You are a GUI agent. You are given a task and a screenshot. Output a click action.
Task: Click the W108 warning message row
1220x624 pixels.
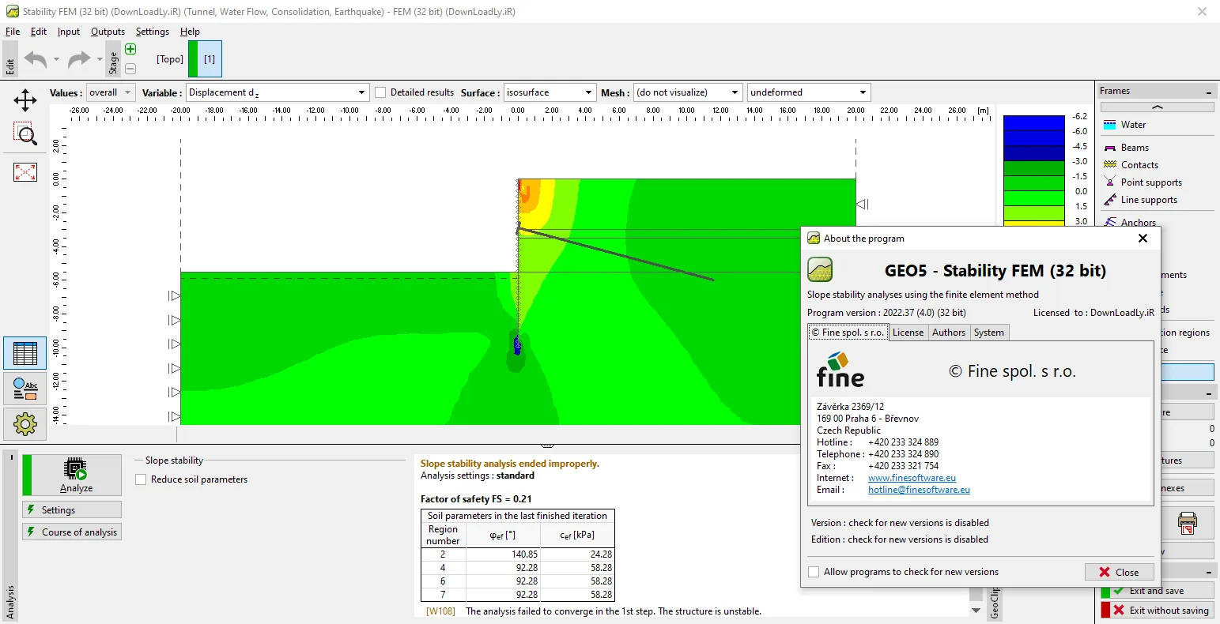click(593, 611)
